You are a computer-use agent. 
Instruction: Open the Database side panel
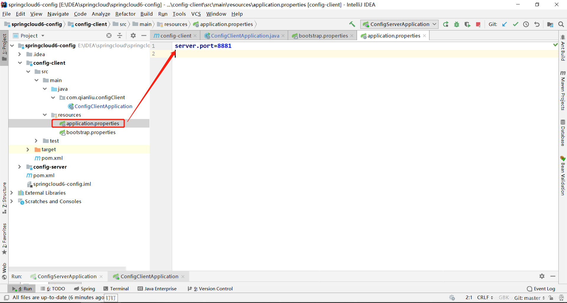(563, 133)
